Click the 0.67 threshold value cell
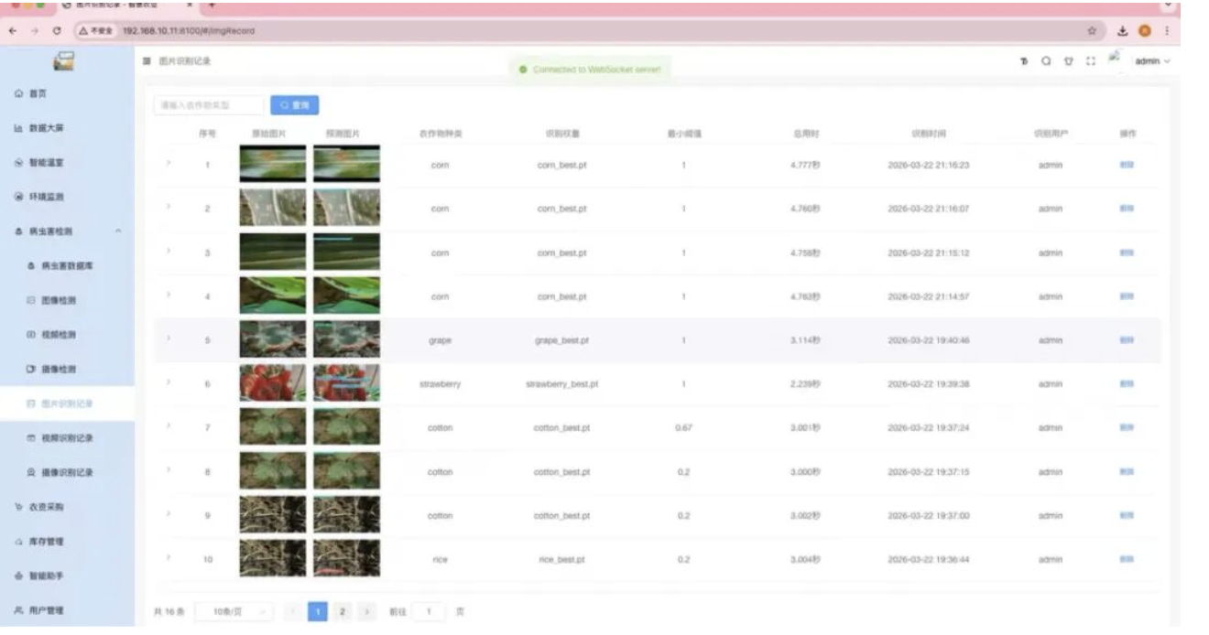The width and height of the screenshot is (1209, 635). pos(683,427)
